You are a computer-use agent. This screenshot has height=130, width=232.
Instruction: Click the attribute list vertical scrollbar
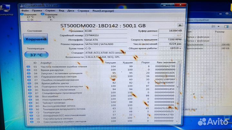coord(178,91)
